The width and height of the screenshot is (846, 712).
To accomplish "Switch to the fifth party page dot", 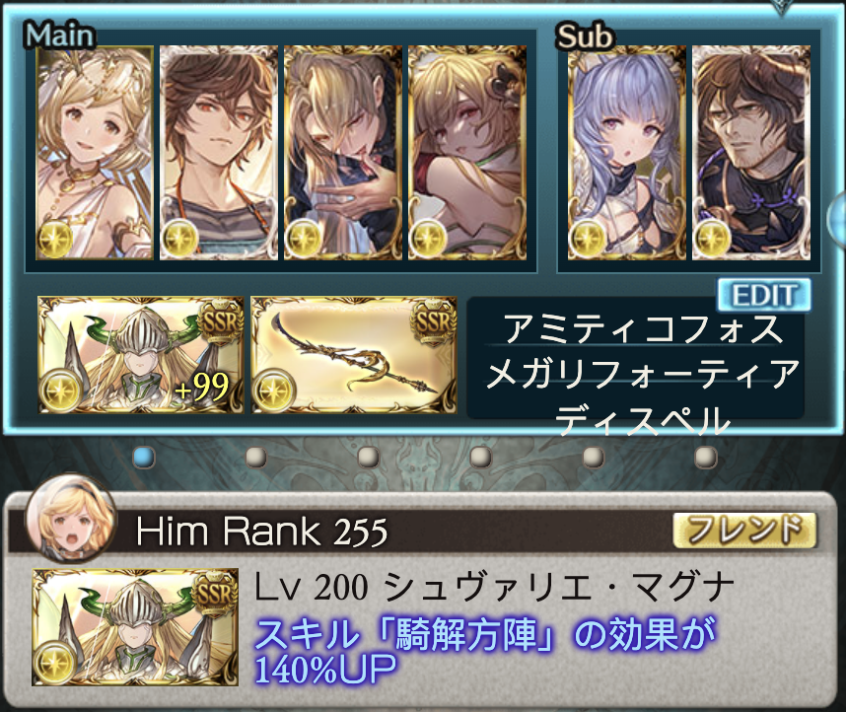I will pos(594,458).
